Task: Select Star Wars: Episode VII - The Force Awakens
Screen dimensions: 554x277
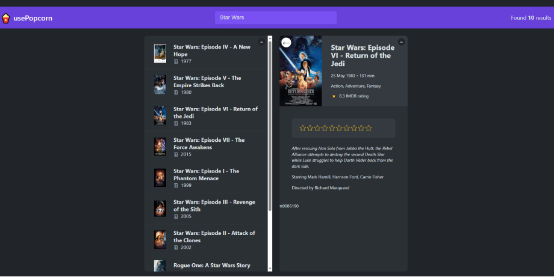Action: pos(206,147)
